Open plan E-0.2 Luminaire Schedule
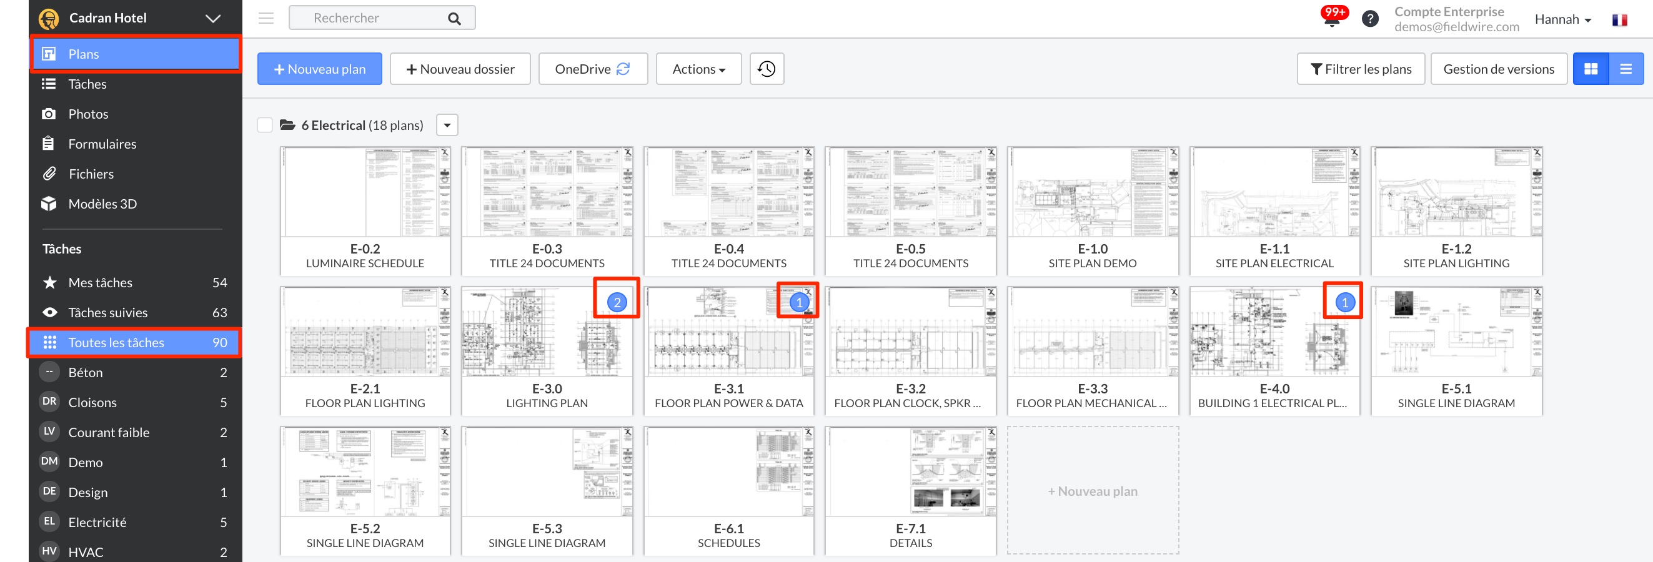 point(365,211)
